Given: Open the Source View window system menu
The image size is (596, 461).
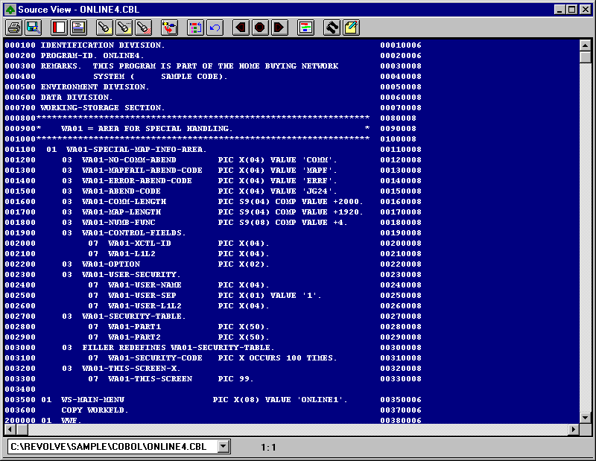Looking at the screenshot, I should (10, 9).
